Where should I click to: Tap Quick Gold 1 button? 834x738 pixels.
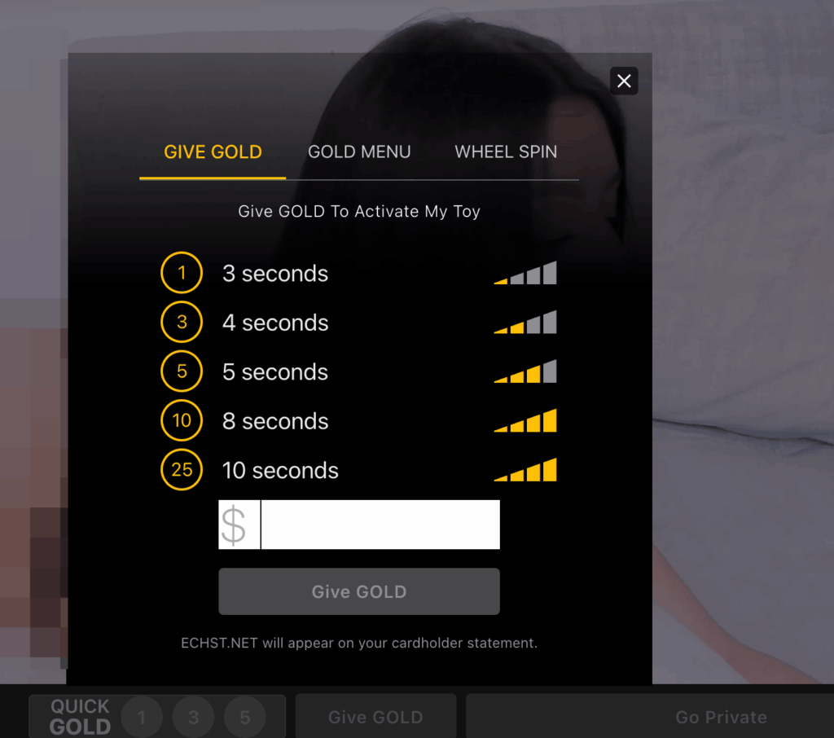coord(142,717)
